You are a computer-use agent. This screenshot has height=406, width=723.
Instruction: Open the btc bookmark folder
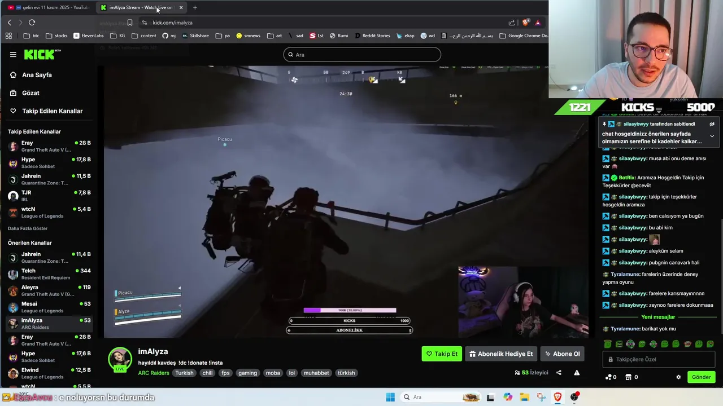[x=32, y=36]
